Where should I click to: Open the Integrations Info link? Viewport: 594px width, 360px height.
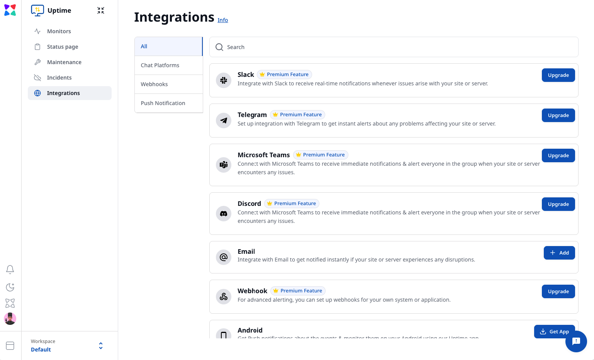[222, 20]
